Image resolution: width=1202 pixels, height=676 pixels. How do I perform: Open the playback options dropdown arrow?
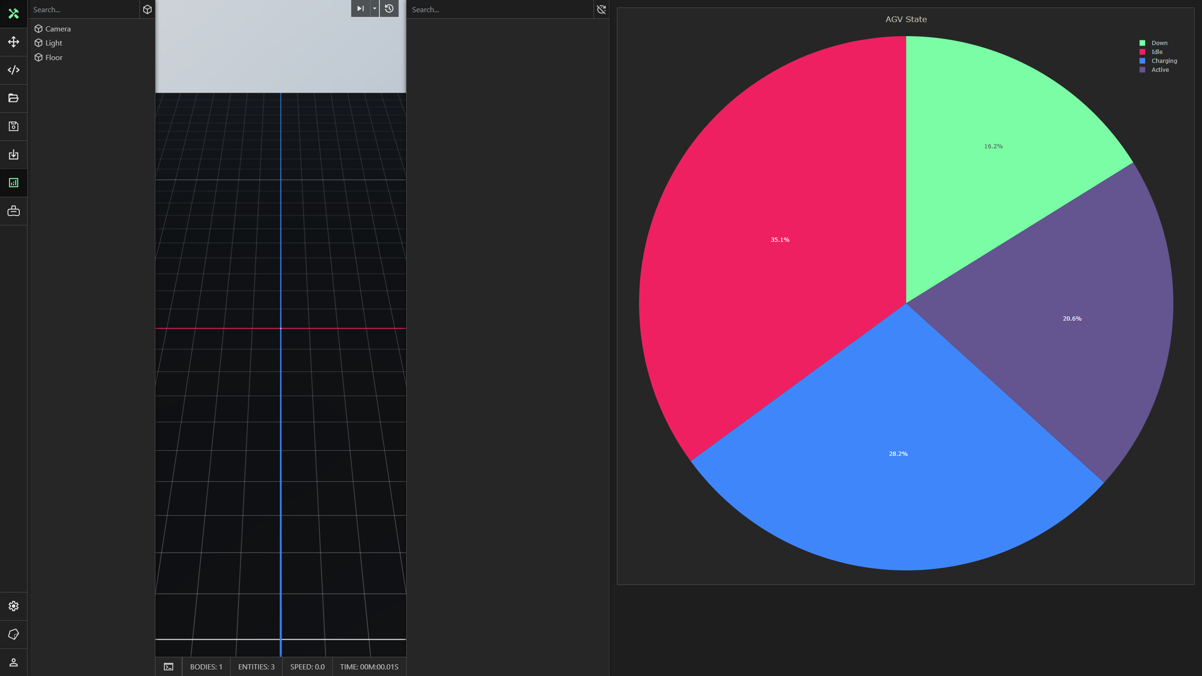(374, 8)
